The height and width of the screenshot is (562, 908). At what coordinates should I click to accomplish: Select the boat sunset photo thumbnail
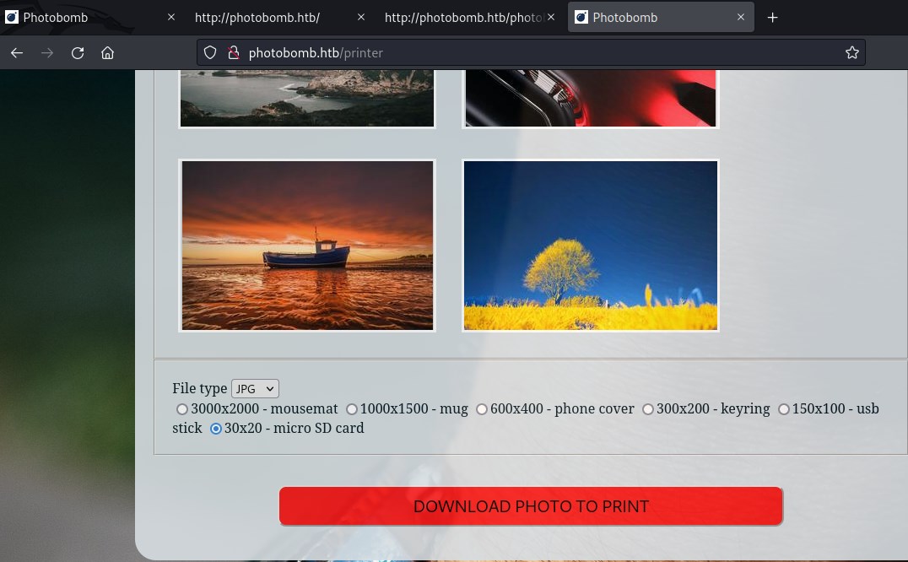(x=307, y=245)
